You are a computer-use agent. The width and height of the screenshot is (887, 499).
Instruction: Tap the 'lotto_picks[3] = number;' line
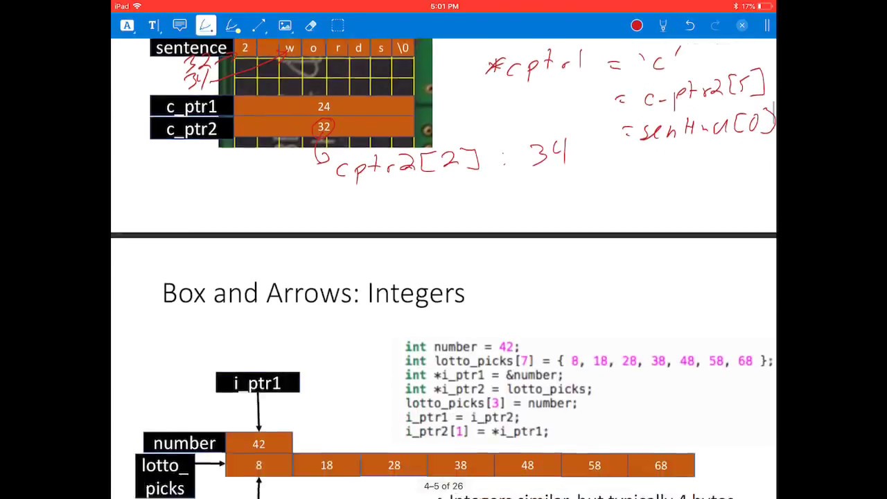coord(491,403)
